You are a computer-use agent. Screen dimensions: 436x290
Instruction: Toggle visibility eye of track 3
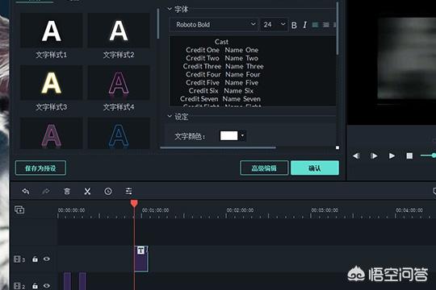47,259
